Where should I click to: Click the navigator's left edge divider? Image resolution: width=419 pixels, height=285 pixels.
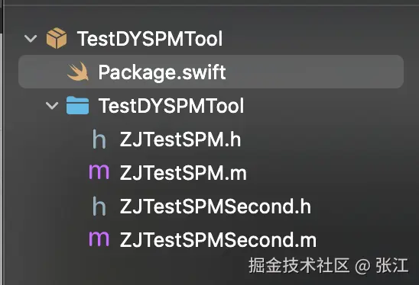click(2, 144)
